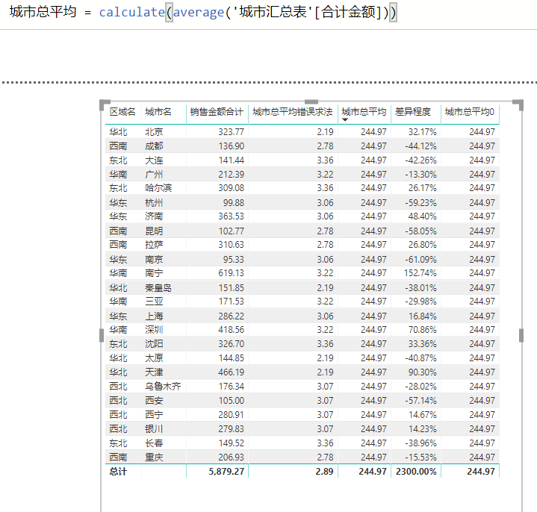Select the 大连 city cell
This screenshot has height=512, width=537.
[154, 160]
